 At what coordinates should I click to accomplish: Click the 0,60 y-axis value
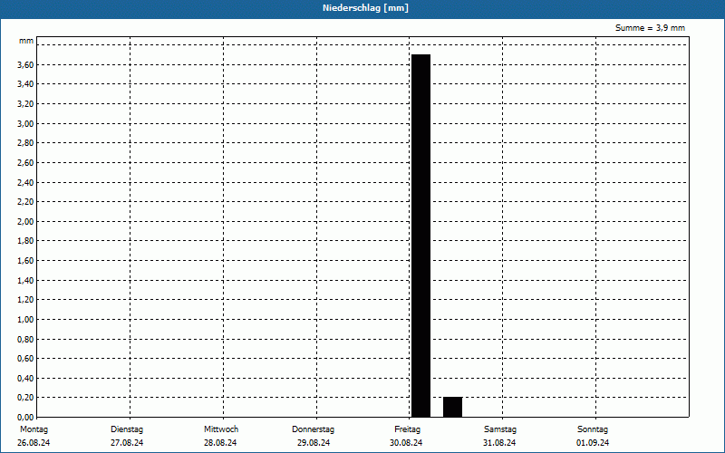(x=25, y=359)
